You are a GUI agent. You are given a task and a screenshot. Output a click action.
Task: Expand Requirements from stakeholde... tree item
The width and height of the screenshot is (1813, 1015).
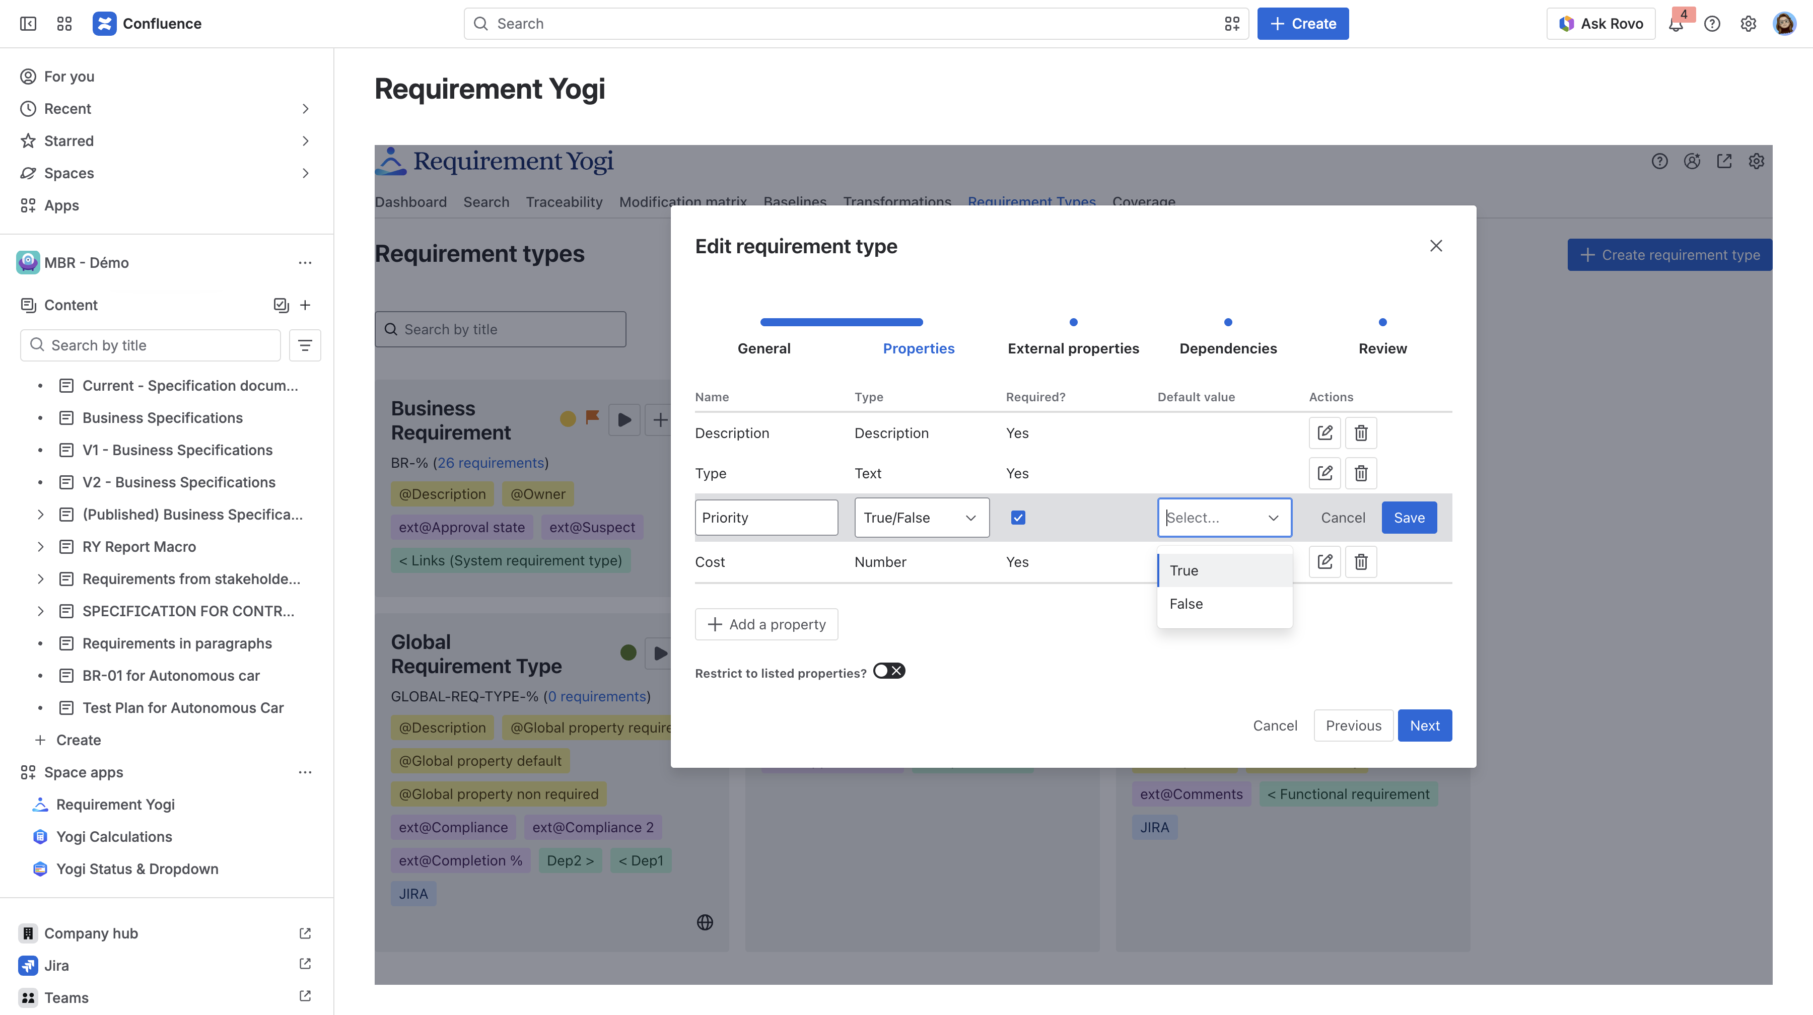(x=40, y=579)
